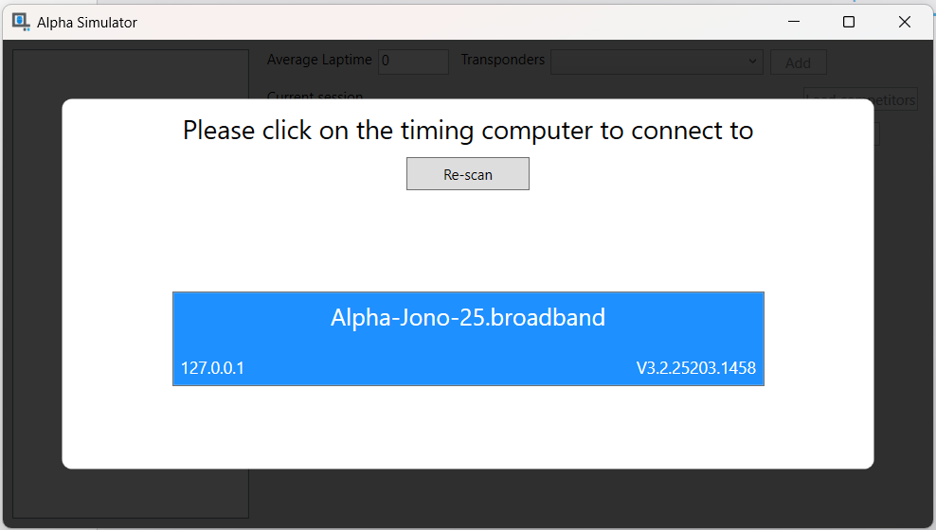Click the partially hidden Current session label

[x=315, y=95]
